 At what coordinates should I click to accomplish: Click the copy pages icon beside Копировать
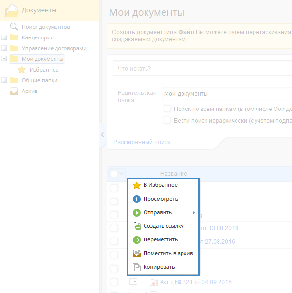click(137, 267)
